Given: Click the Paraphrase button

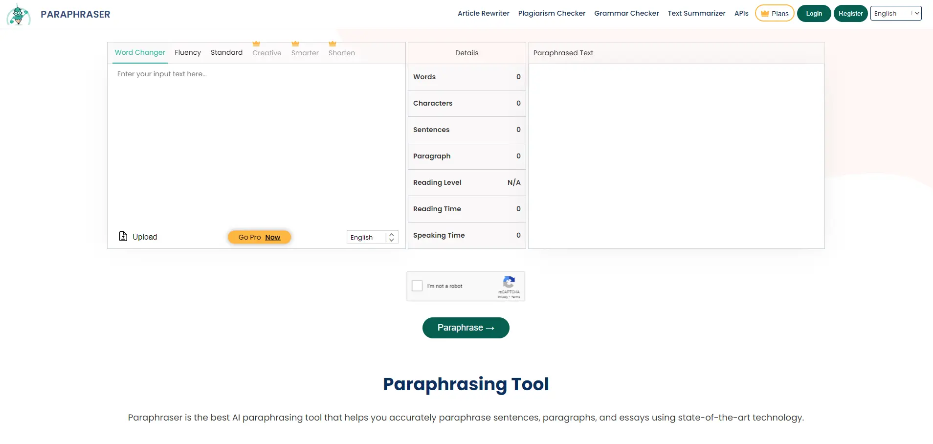Looking at the screenshot, I should [466, 328].
